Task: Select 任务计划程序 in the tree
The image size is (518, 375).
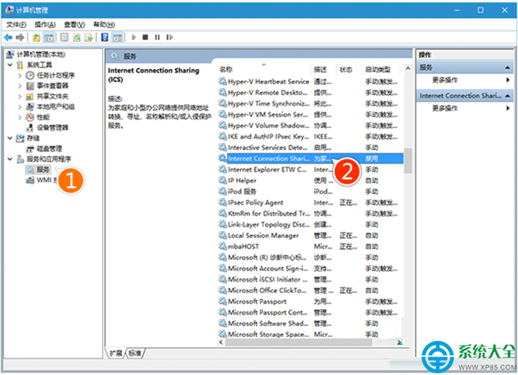Action: point(56,75)
